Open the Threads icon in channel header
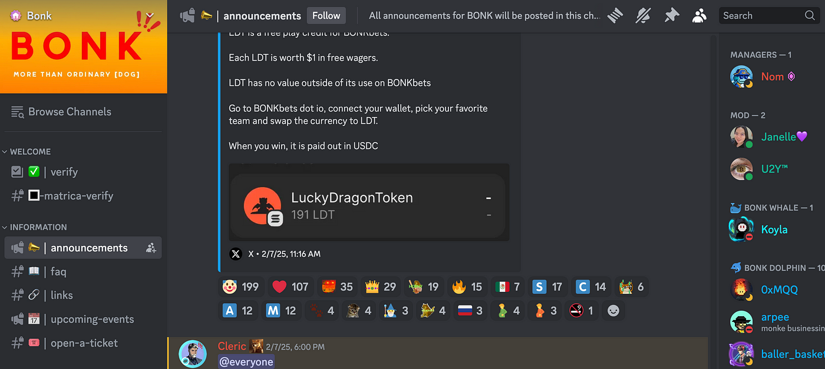The height and width of the screenshot is (369, 825). [615, 16]
